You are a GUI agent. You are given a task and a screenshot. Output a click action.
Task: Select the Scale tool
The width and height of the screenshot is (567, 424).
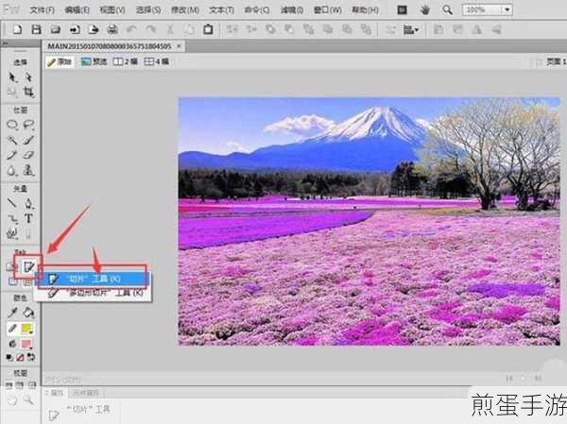12,93
